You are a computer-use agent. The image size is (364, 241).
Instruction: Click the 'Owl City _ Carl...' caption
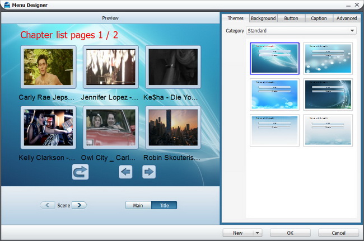click(108, 158)
